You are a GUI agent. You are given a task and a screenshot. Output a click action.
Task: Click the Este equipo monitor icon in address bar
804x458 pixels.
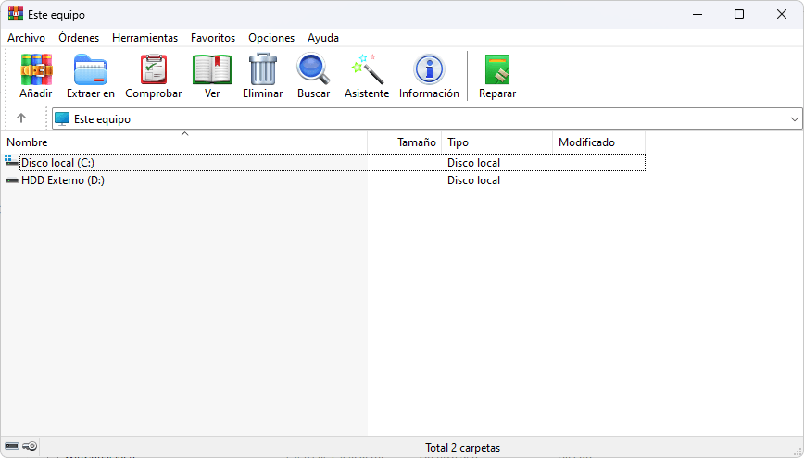[62, 118]
